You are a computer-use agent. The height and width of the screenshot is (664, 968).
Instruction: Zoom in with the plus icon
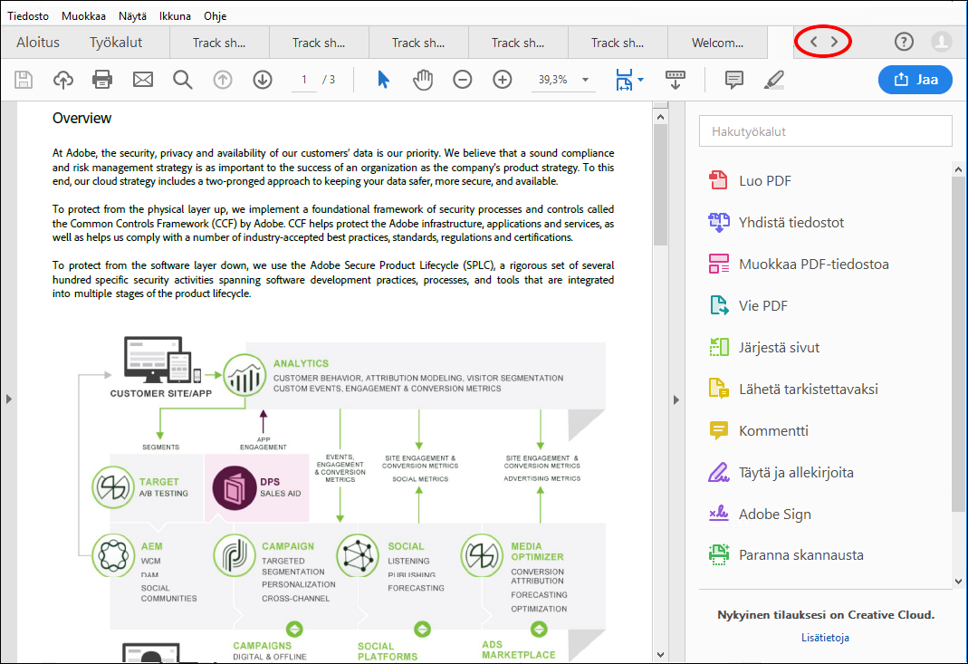(503, 80)
